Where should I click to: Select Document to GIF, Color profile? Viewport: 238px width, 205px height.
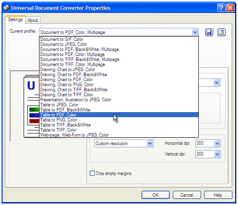pyautogui.click(x=119, y=39)
